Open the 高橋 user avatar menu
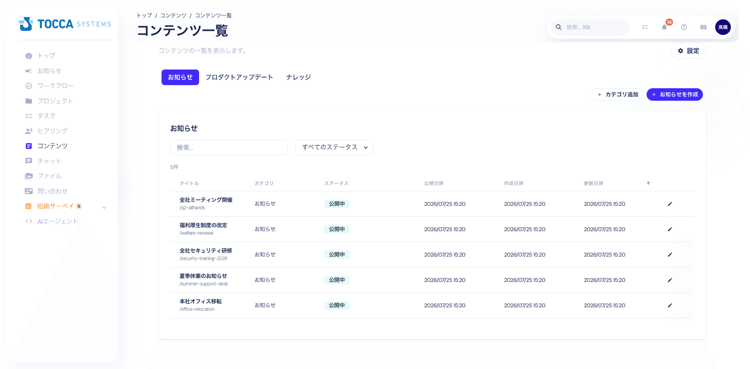 click(x=723, y=27)
